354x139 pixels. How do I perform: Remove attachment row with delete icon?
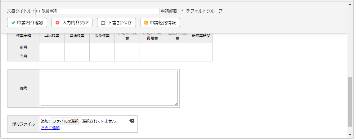132,121
